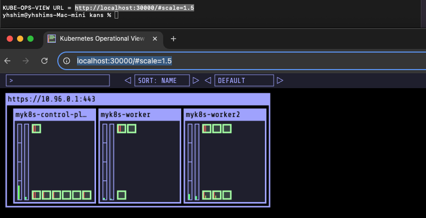Open the SORT: NAME selector
426x218 pixels.
tap(162, 80)
